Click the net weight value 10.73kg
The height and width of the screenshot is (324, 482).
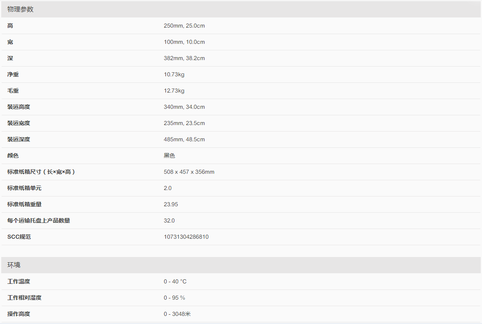[x=174, y=75]
